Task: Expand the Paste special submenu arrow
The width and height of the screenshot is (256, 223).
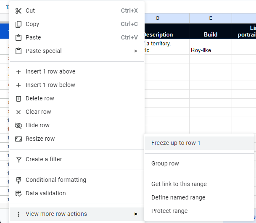Action: coord(136,51)
